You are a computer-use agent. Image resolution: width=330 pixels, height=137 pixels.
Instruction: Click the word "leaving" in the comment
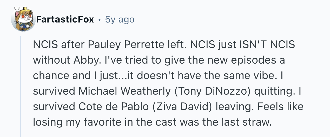[234, 107]
